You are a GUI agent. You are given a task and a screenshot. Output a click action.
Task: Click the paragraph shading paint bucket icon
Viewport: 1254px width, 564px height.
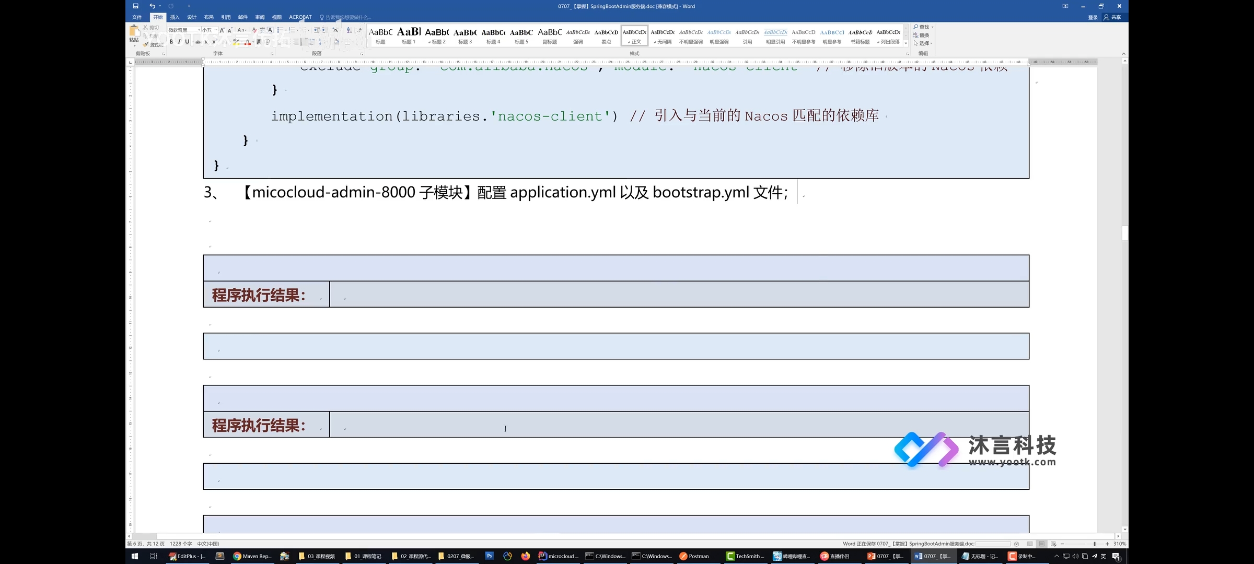pos(336,42)
